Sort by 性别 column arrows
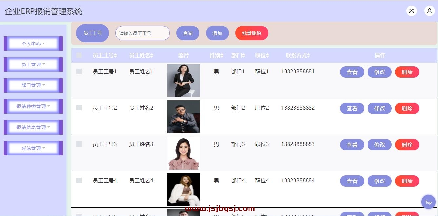The height and width of the screenshot is (216, 438). point(222,56)
